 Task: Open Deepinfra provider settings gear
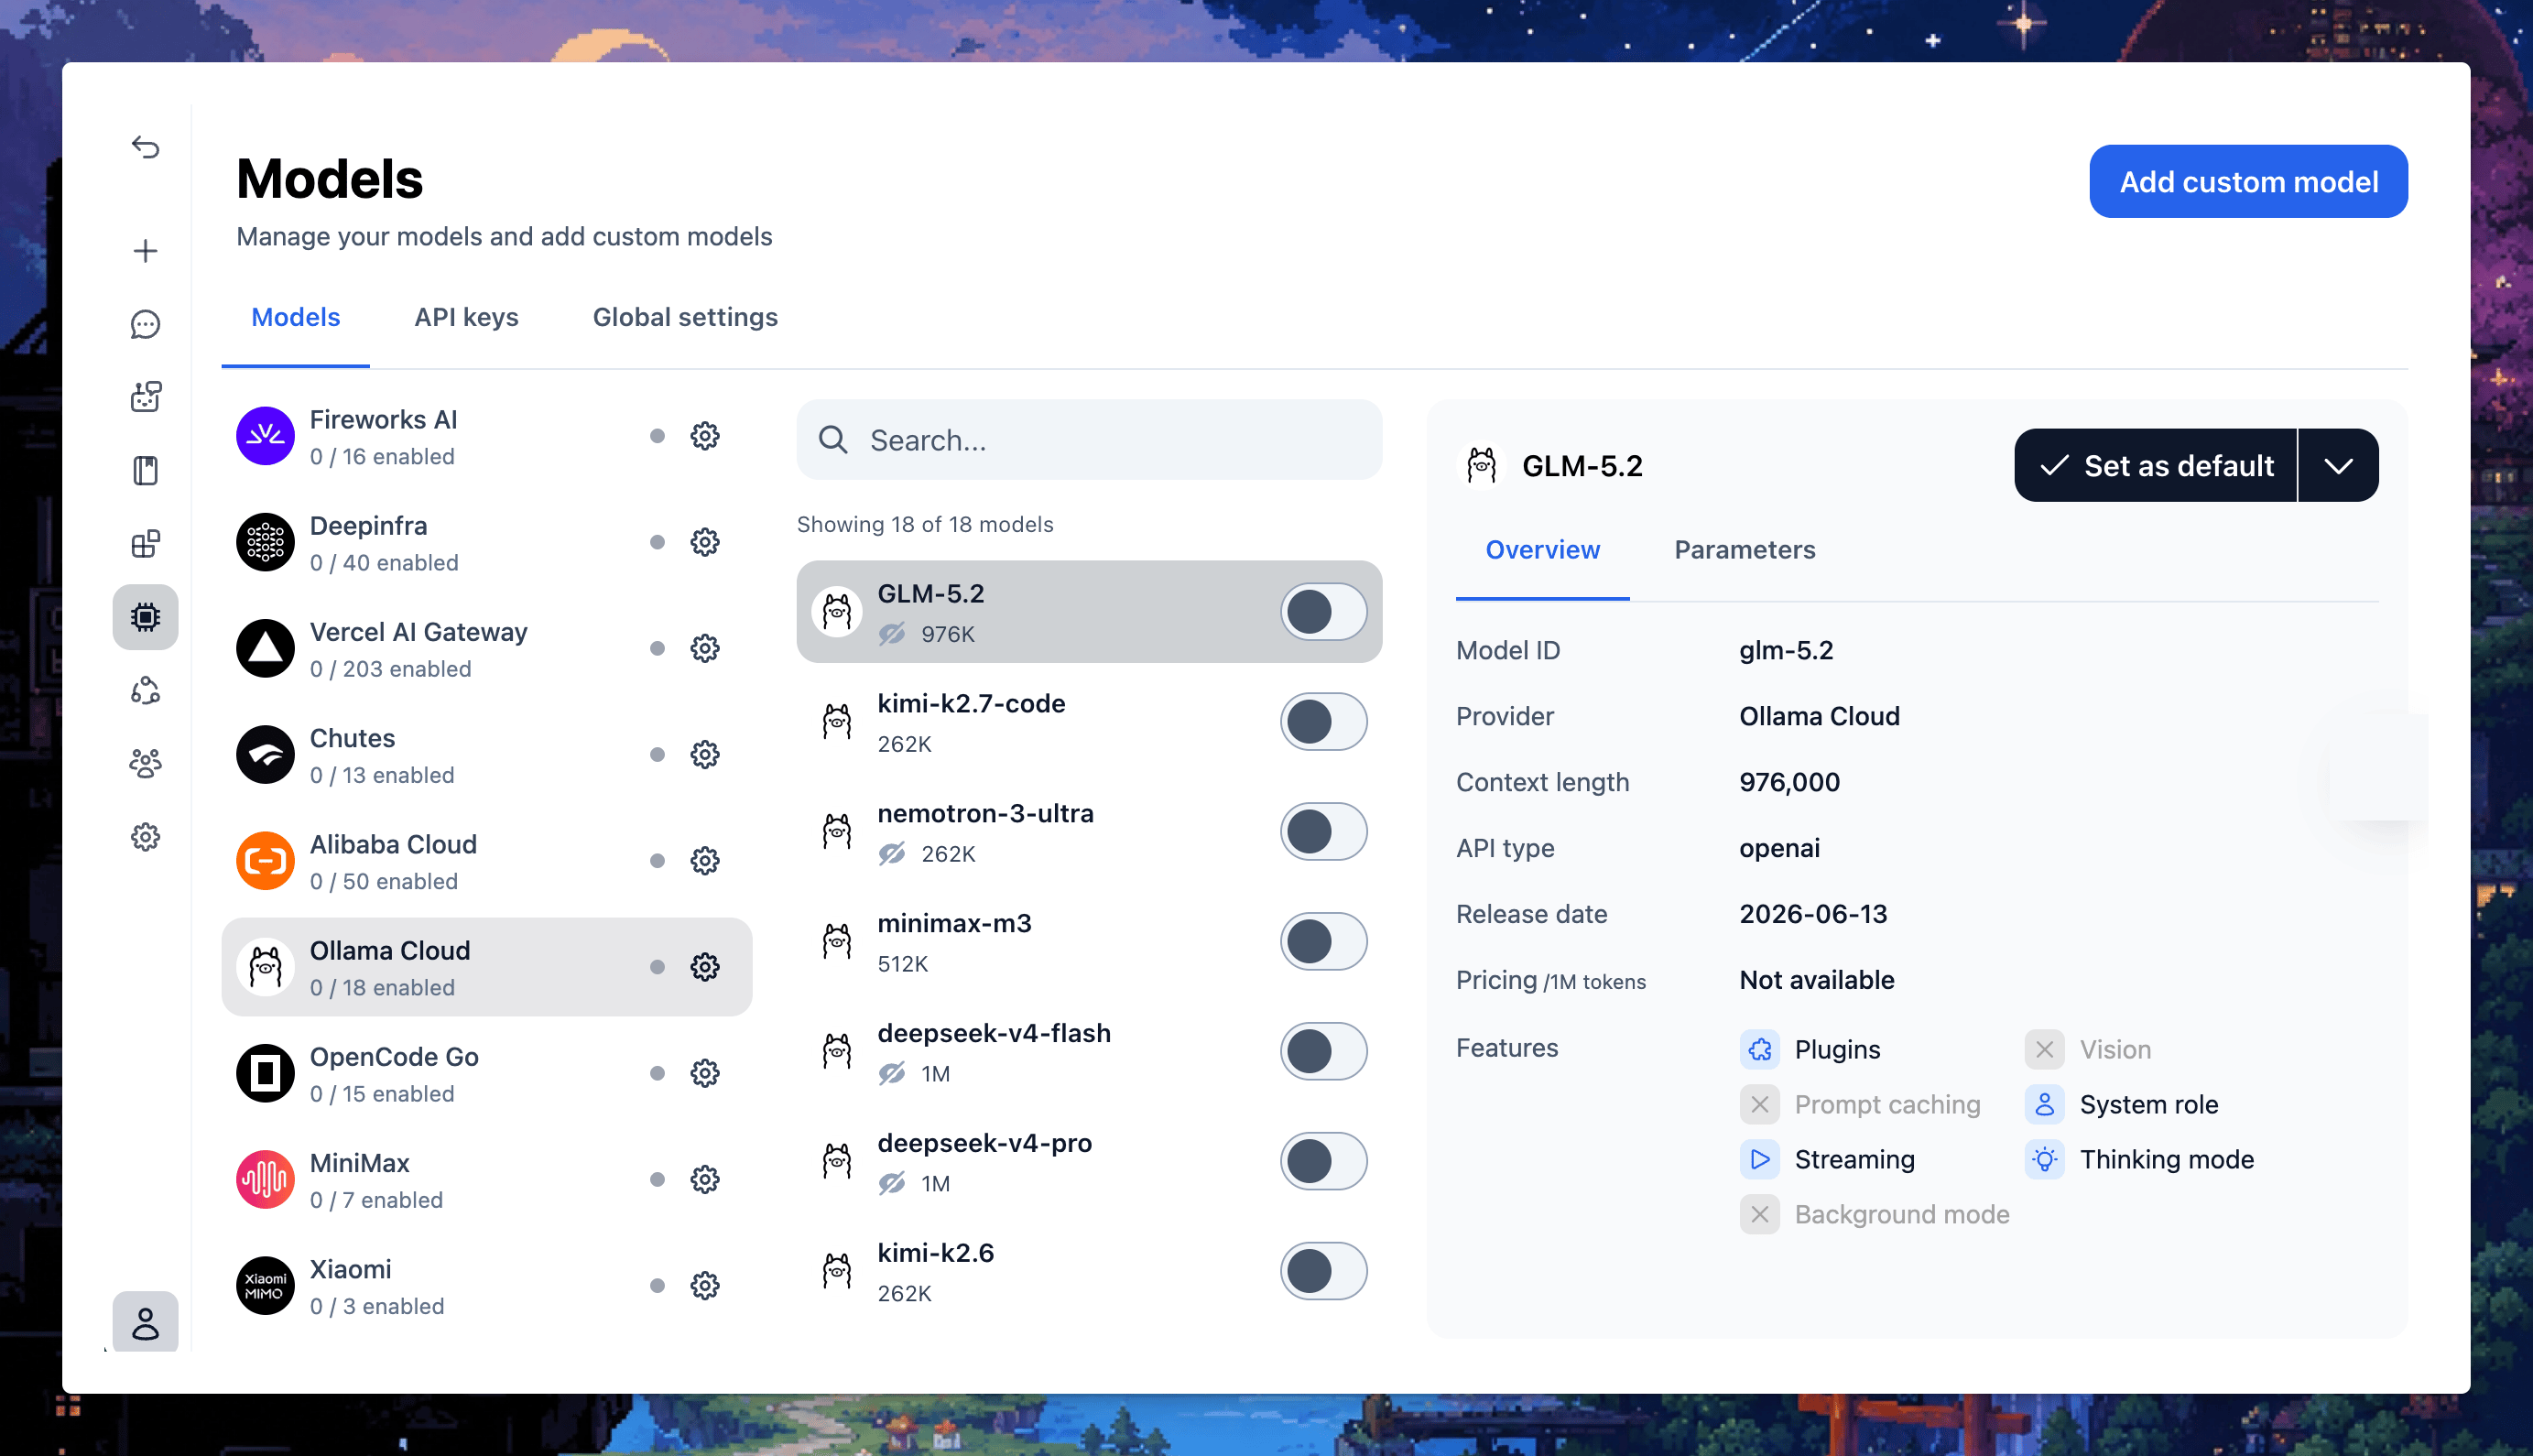(x=705, y=542)
